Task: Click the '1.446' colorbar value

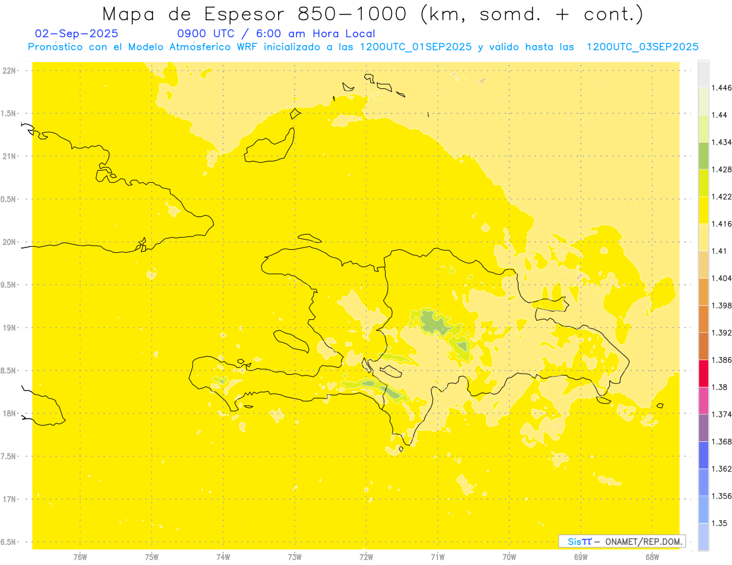Action: [x=722, y=88]
